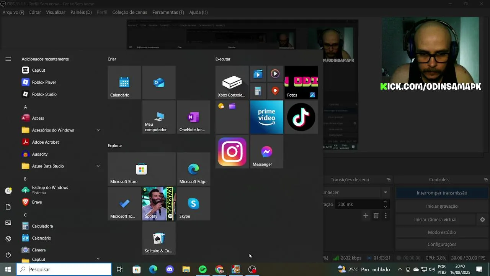Open the Outlook mail tile
Image resolution: width=490 pixels, height=276 pixels.
click(x=159, y=82)
